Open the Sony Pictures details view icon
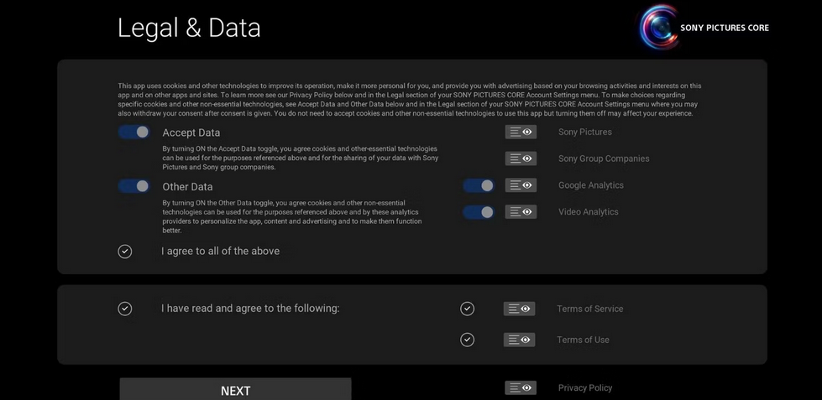822x400 pixels. tap(521, 132)
